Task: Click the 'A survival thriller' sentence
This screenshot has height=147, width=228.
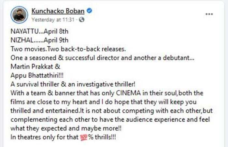Action: coord(73,84)
